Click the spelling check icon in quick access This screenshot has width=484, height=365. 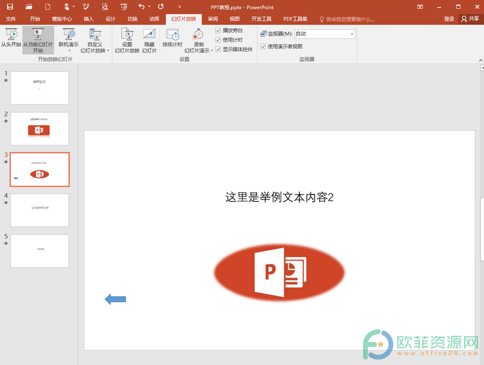86,7
